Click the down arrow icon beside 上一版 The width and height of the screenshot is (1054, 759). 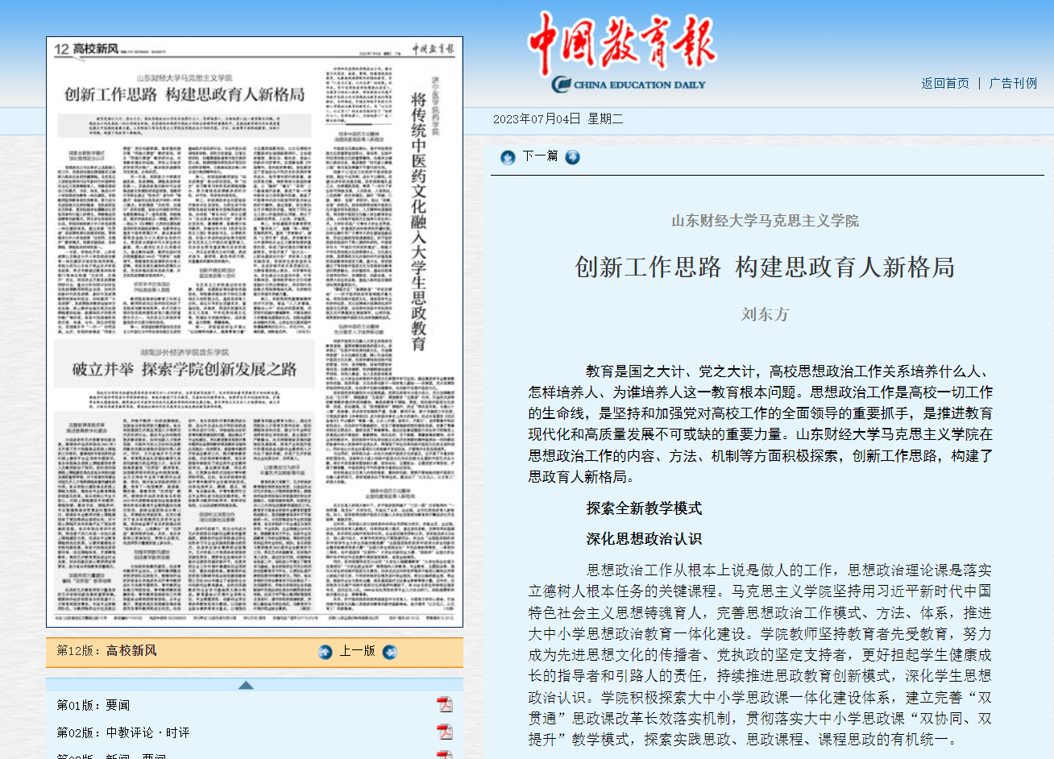[x=390, y=652]
